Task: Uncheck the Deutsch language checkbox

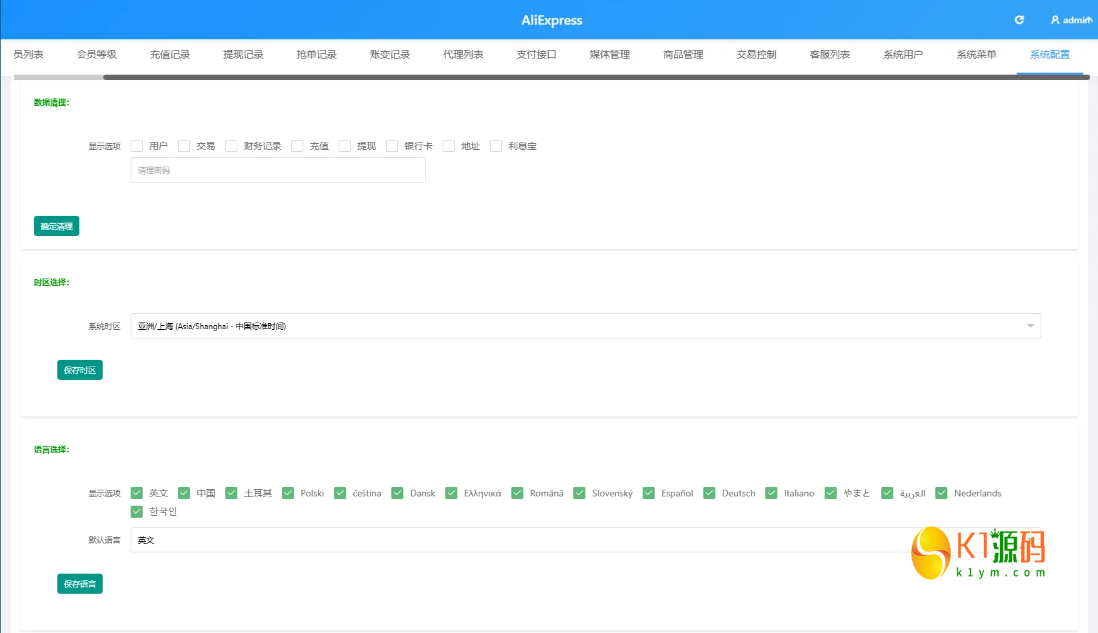Action: pyautogui.click(x=709, y=493)
